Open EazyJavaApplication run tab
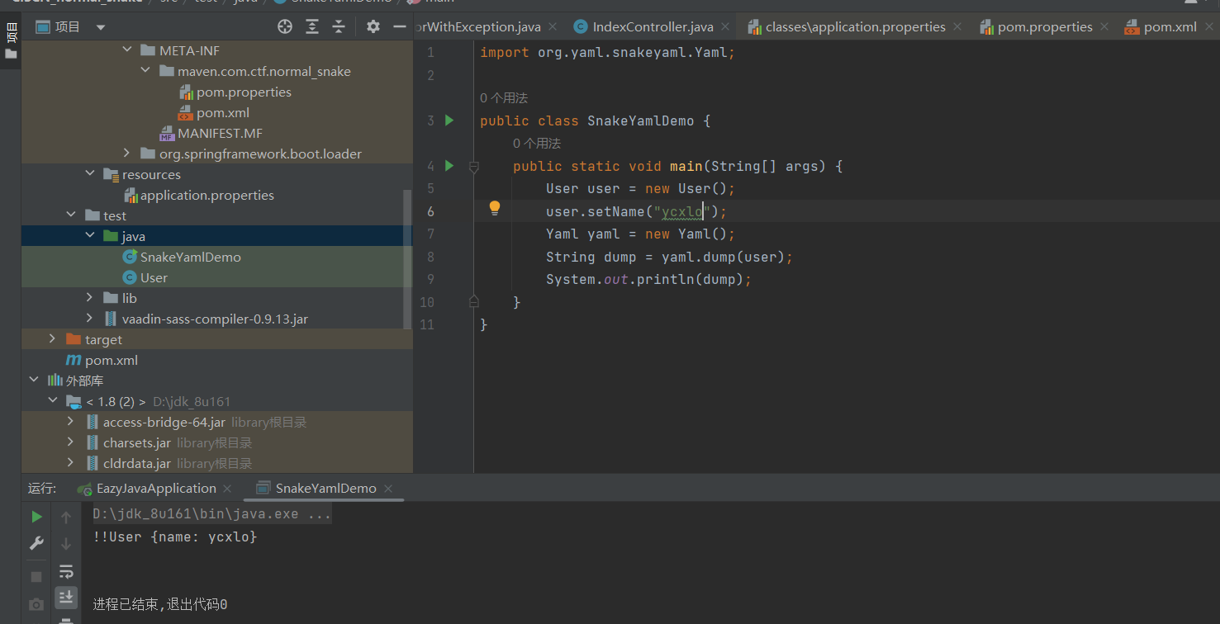 coord(156,489)
